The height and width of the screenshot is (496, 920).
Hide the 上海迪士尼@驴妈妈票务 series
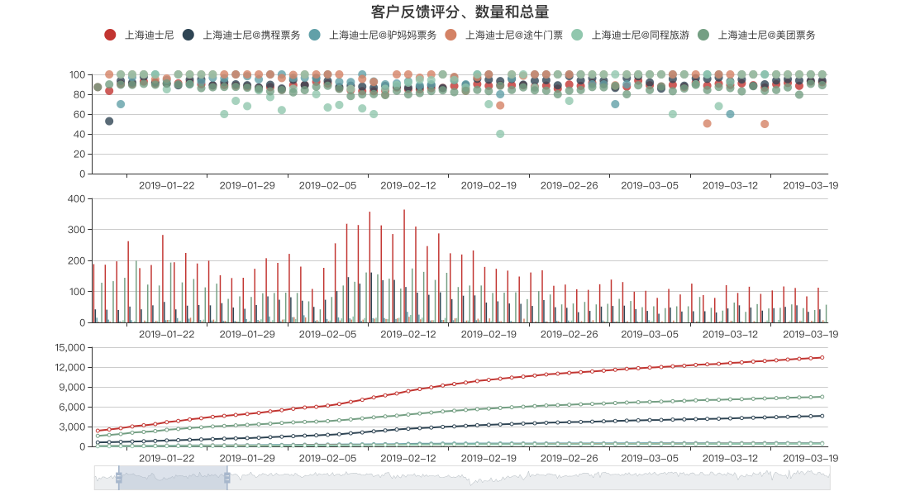373,36
